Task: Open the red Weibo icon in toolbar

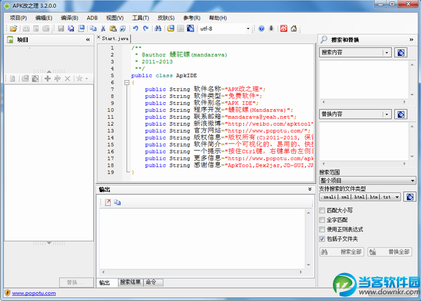Action: click(284, 29)
